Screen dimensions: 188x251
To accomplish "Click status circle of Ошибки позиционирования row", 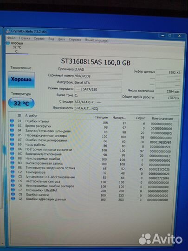I will click(12, 139).
